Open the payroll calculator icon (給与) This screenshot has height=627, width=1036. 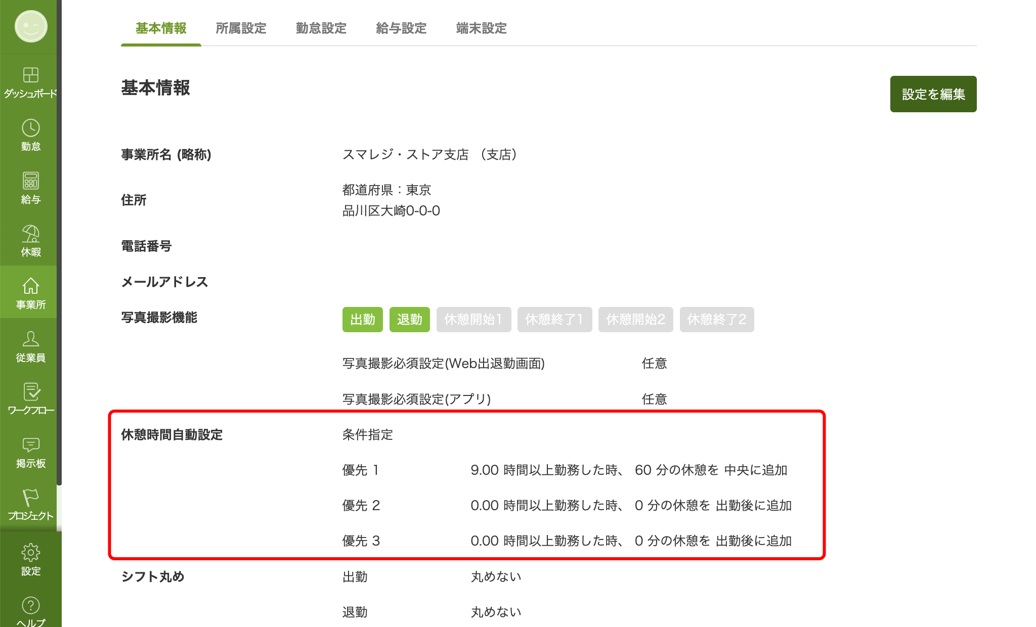[30, 181]
